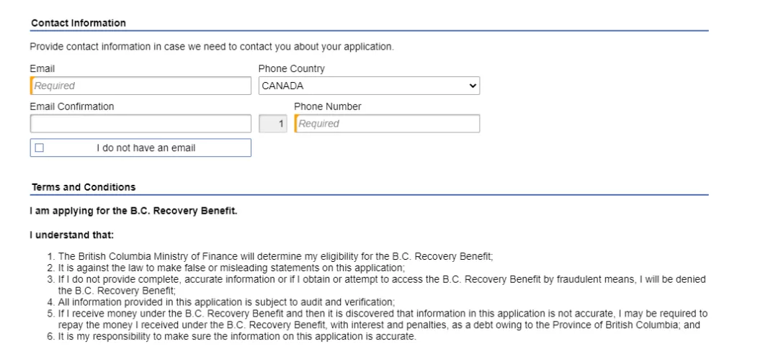778x354 pixels.
Task: Click 'I am applying for the B.C. Recovery Benefit'
Action: [133, 211]
